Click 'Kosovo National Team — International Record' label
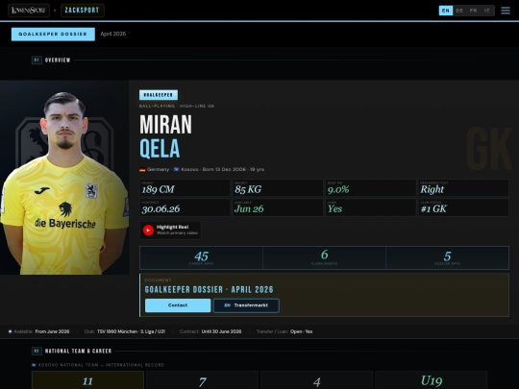519x389 pixels. click(x=101, y=365)
